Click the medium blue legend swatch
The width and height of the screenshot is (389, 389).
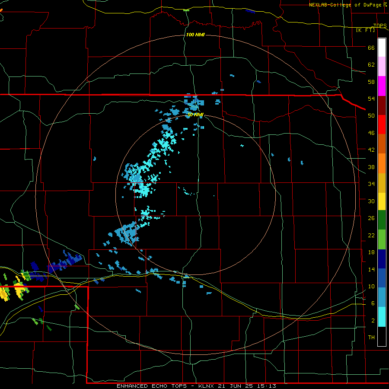click(382, 278)
